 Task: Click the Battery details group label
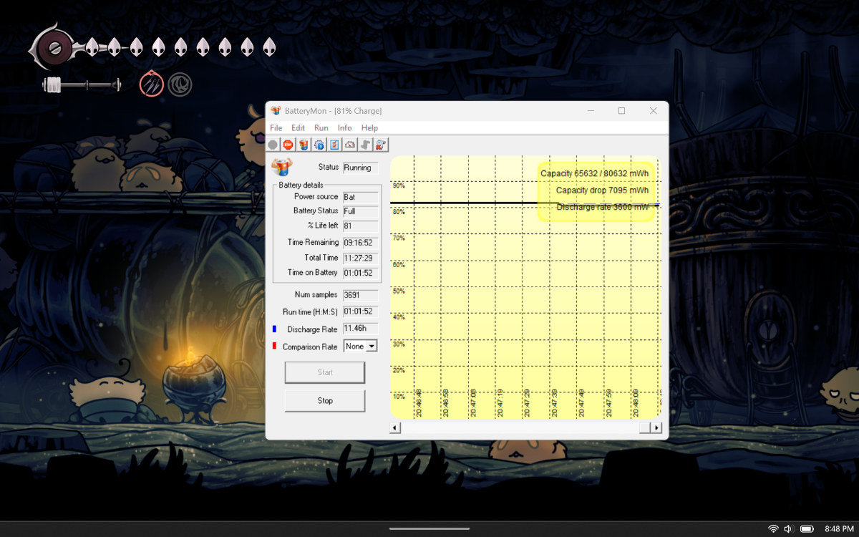pos(301,185)
